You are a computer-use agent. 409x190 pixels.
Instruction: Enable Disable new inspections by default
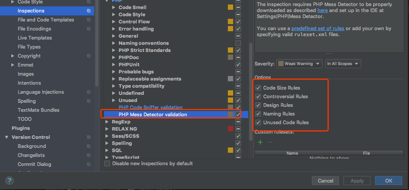click(x=107, y=163)
